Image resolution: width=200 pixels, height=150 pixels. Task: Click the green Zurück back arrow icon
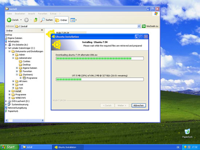coord(9,20)
